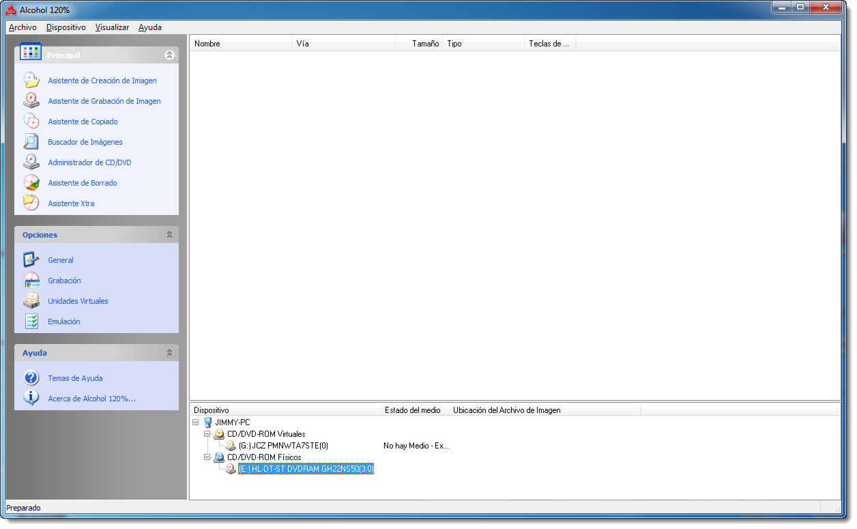Launch Asistente de Borrado link
Viewport: 857px width, 529px height.
coord(83,183)
